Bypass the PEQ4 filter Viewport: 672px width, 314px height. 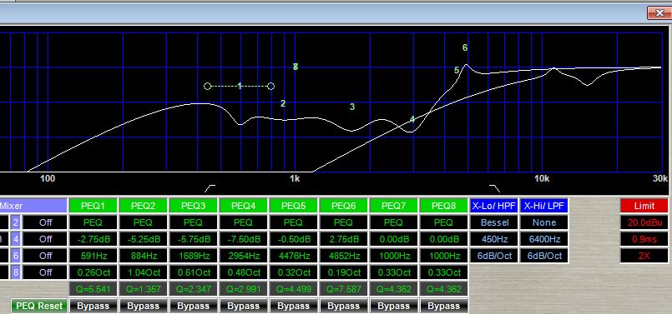coord(243,306)
